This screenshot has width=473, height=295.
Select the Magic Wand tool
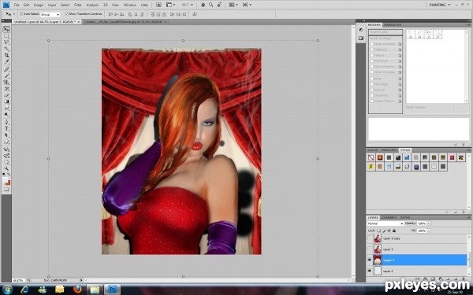6,49
